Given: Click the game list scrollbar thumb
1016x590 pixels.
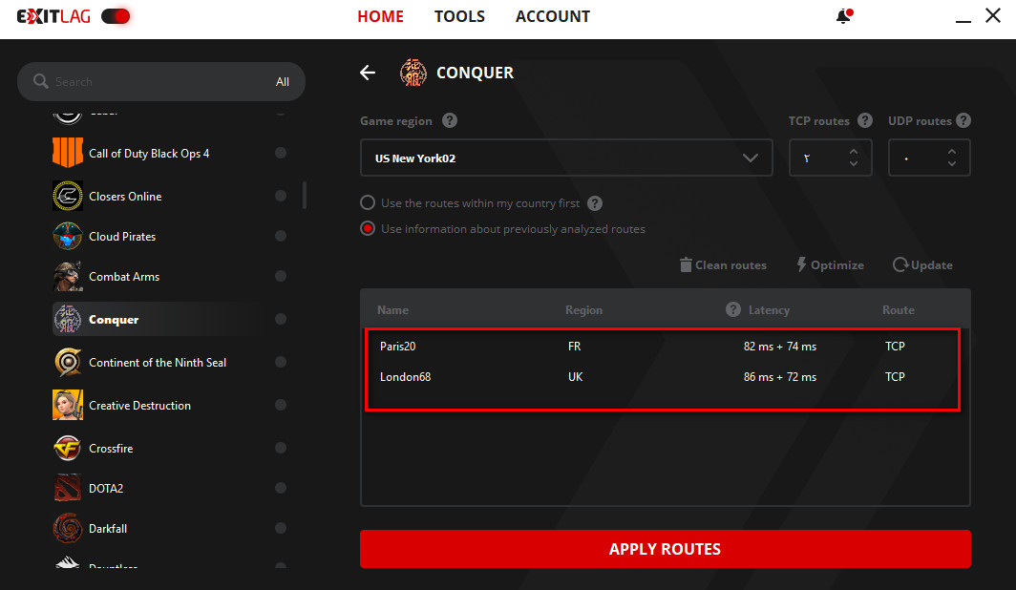Looking at the screenshot, I should point(305,195).
